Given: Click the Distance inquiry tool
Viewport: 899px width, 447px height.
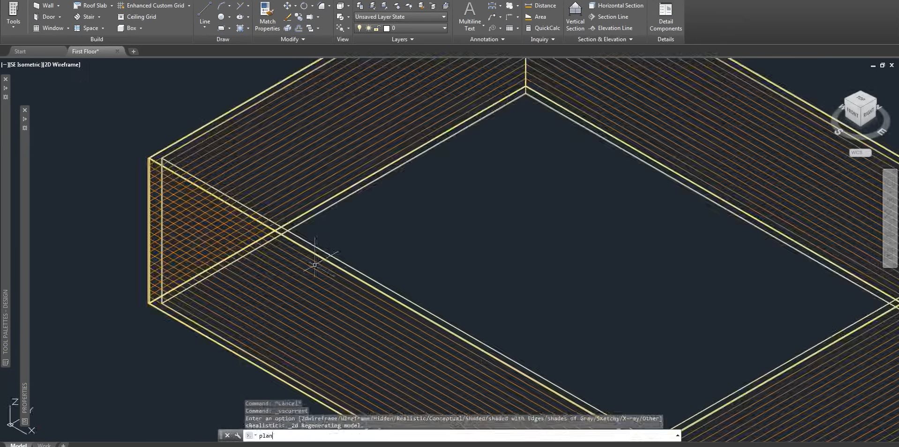Looking at the screenshot, I should click(x=540, y=6).
